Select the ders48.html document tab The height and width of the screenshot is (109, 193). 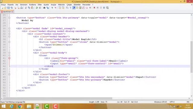click(x=7, y=12)
